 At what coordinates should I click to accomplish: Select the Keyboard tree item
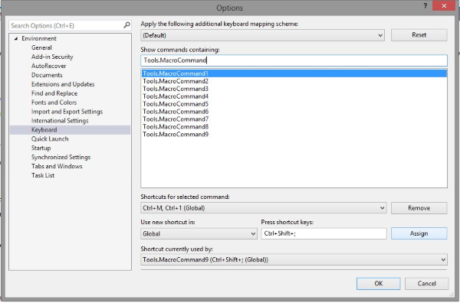tap(70, 129)
